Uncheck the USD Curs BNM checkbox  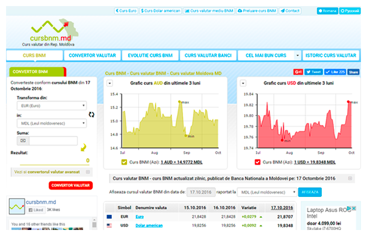point(258,163)
